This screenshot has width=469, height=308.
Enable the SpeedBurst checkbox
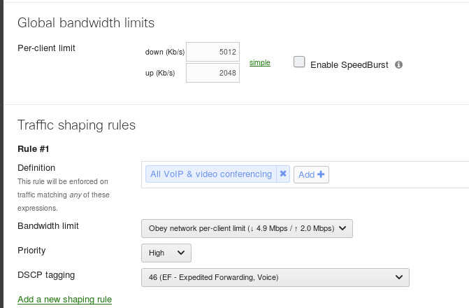299,62
